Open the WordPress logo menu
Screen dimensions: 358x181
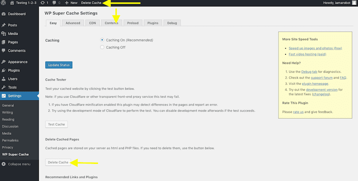coord(4,3)
